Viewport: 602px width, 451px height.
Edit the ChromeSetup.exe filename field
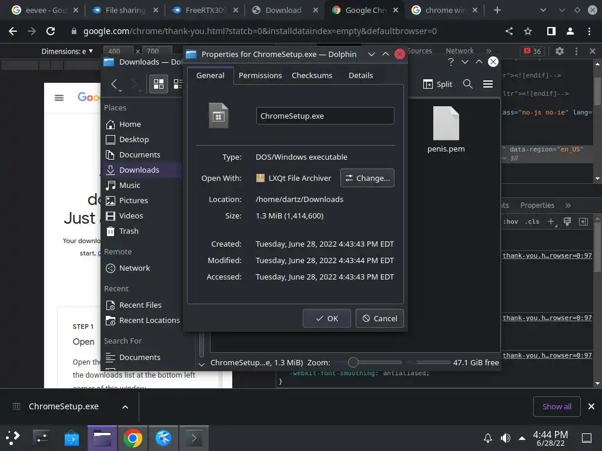[x=325, y=116]
